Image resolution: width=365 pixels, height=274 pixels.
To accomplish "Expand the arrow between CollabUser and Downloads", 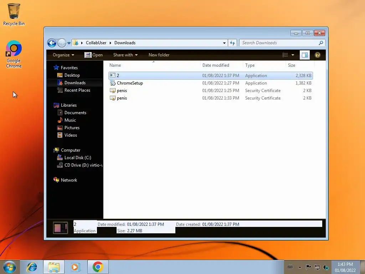I will pos(110,43).
